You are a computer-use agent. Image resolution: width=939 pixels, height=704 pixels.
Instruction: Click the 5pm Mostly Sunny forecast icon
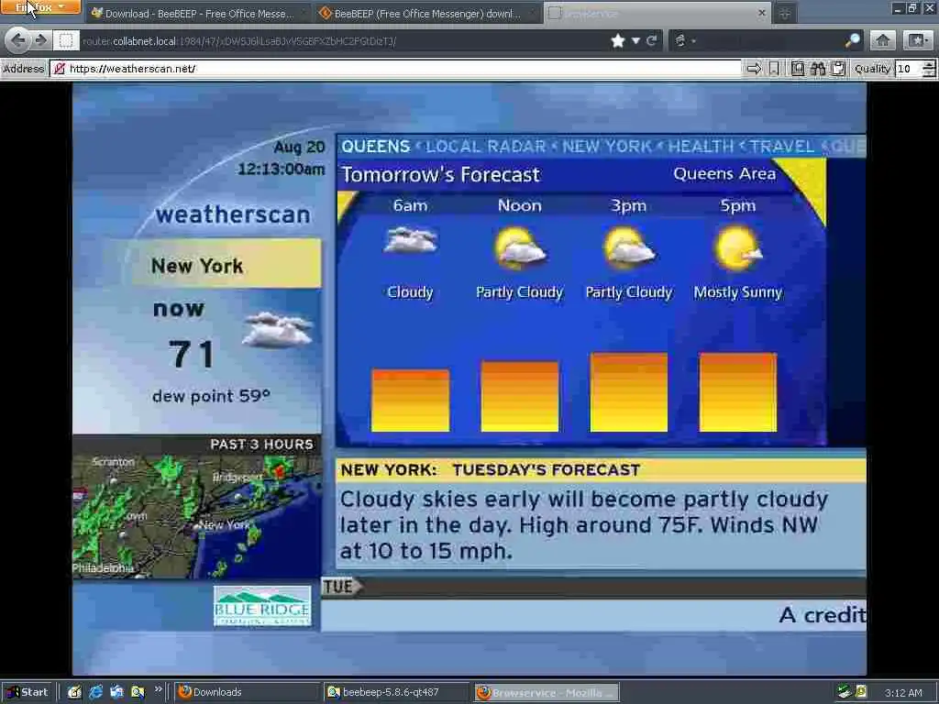pos(738,247)
